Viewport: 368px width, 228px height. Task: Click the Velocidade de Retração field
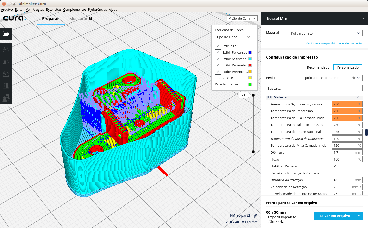[x=347, y=187]
